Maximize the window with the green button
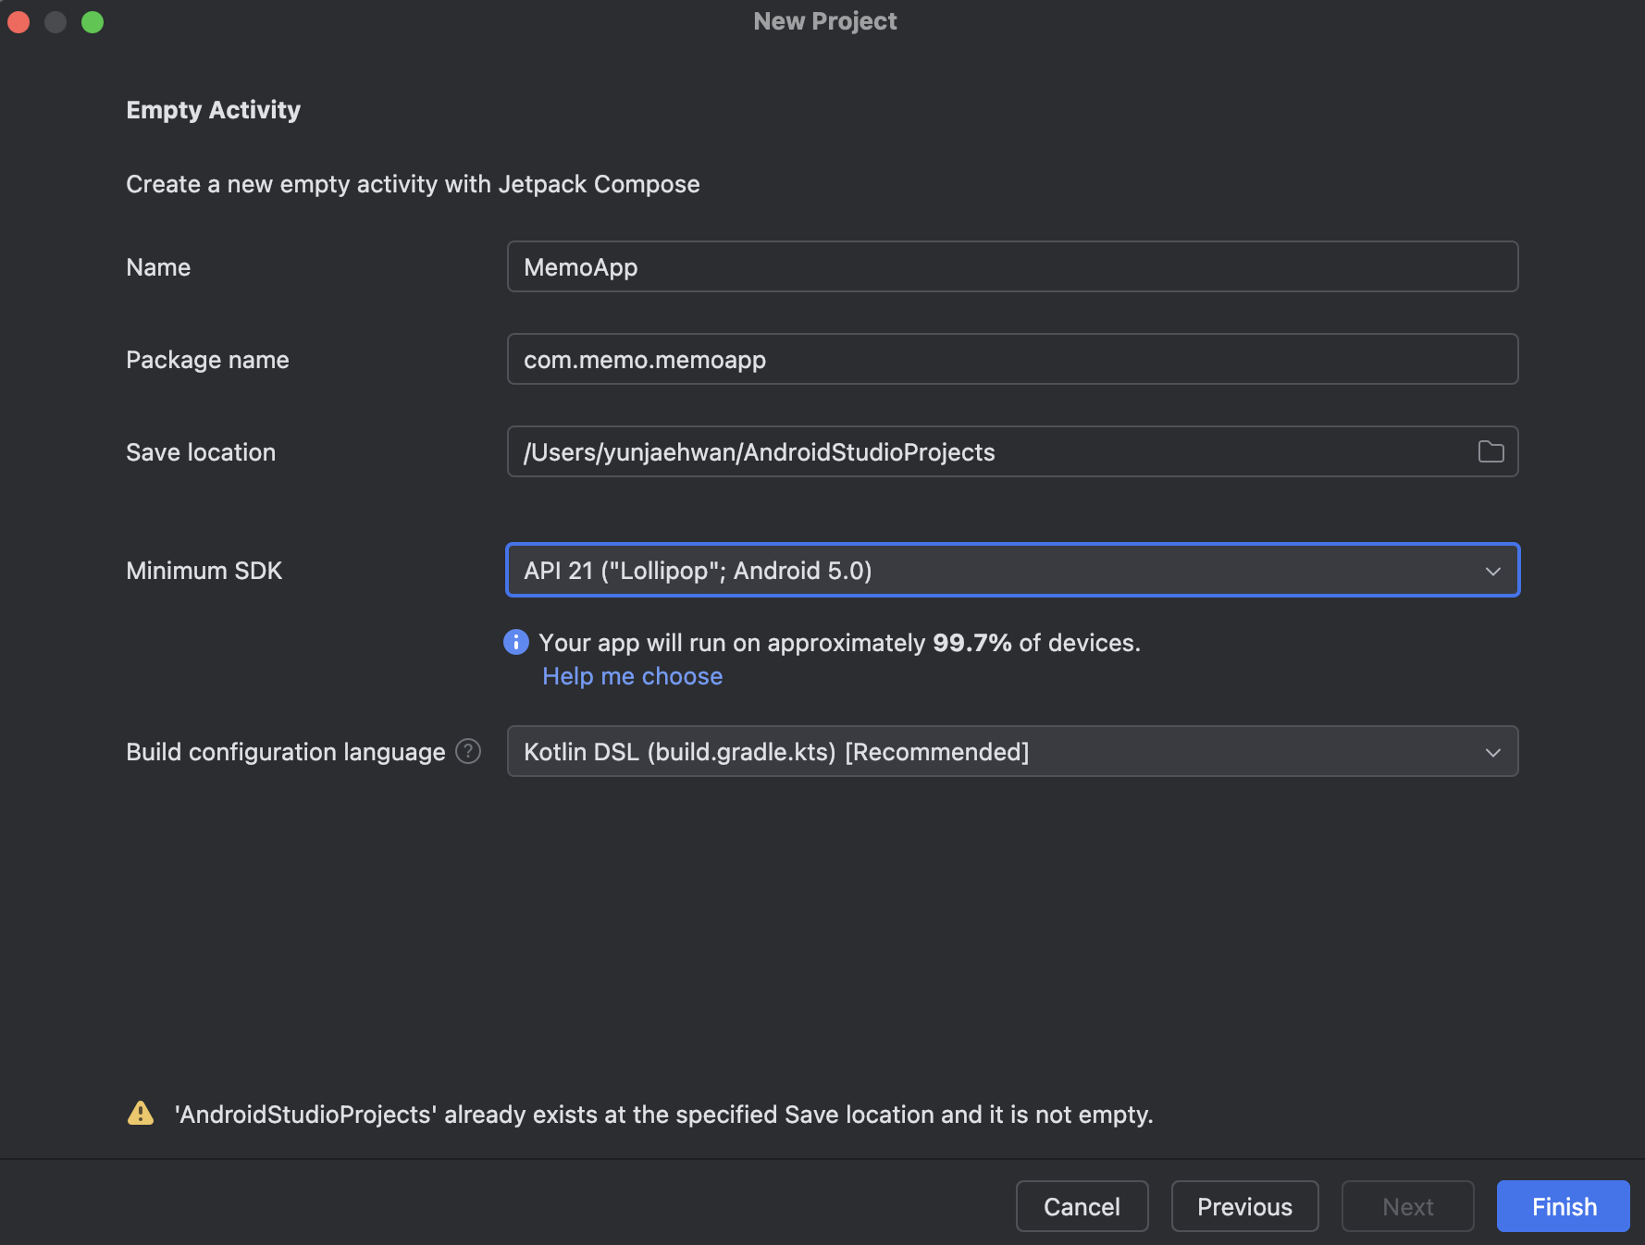This screenshot has height=1245, width=1645. click(93, 22)
